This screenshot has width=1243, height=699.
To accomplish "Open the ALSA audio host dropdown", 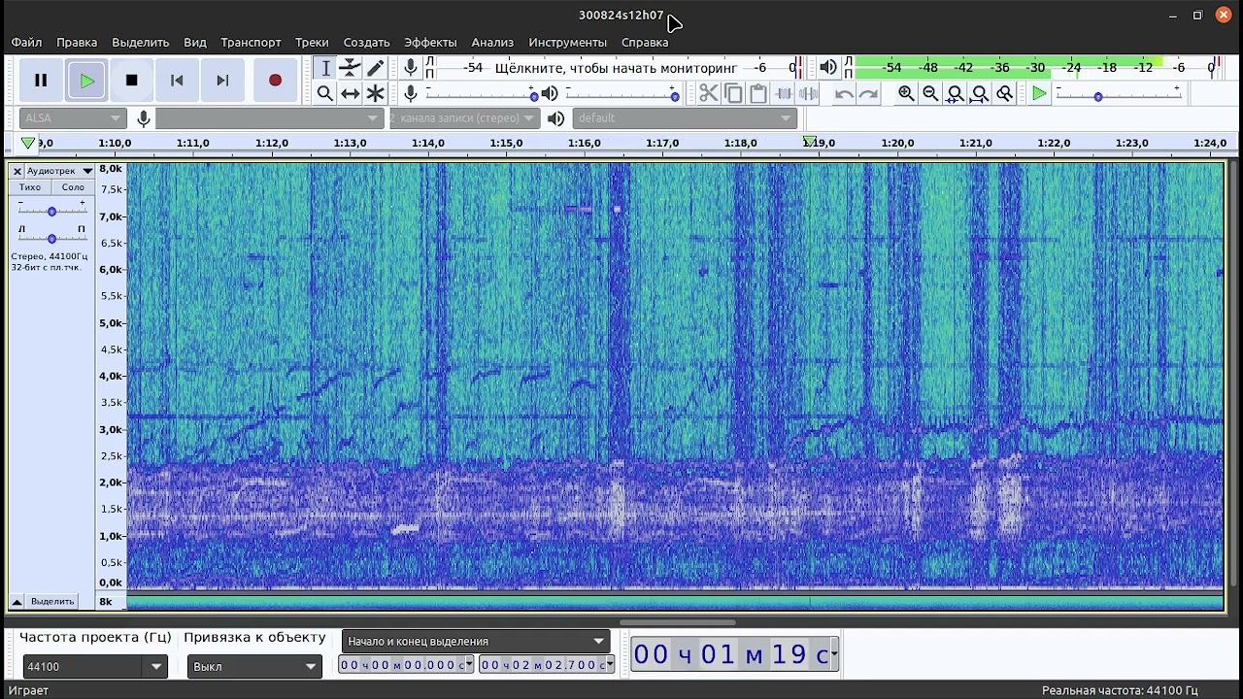I will pyautogui.click(x=73, y=118).
